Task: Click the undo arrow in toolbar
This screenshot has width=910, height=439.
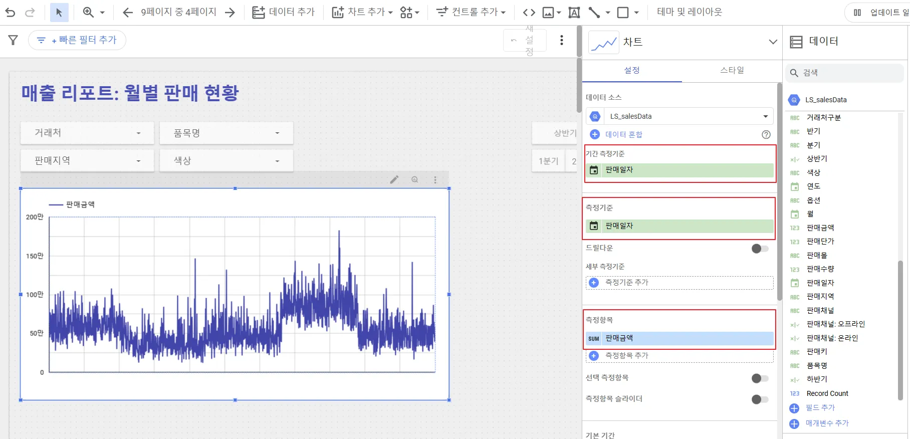Action: pos(10,13)
